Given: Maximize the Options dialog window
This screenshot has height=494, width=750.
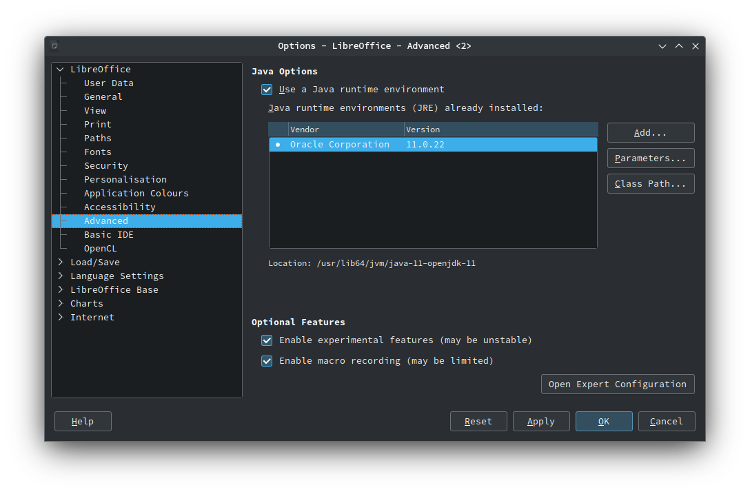Looking at the screenshot, I should click(679, 46).
